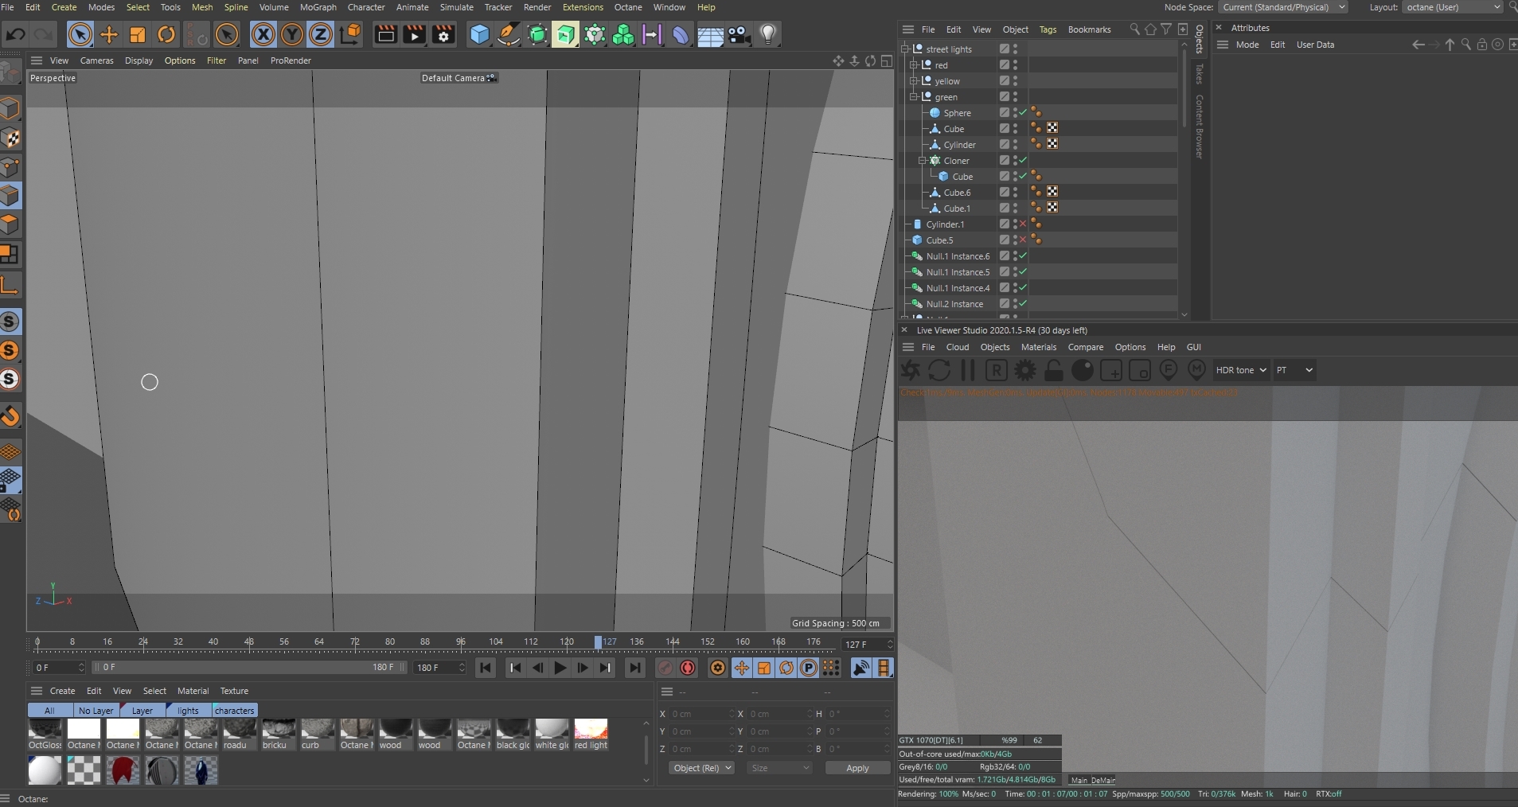
Task: Click the Undo arrow icon
Action: click(14, 34)
